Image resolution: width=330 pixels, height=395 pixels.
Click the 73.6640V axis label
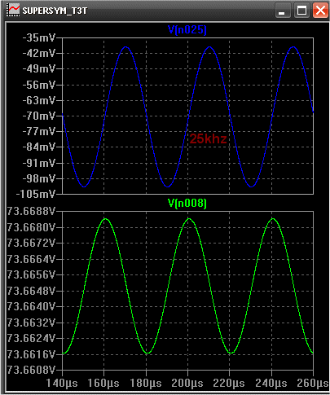coord(31,306)
